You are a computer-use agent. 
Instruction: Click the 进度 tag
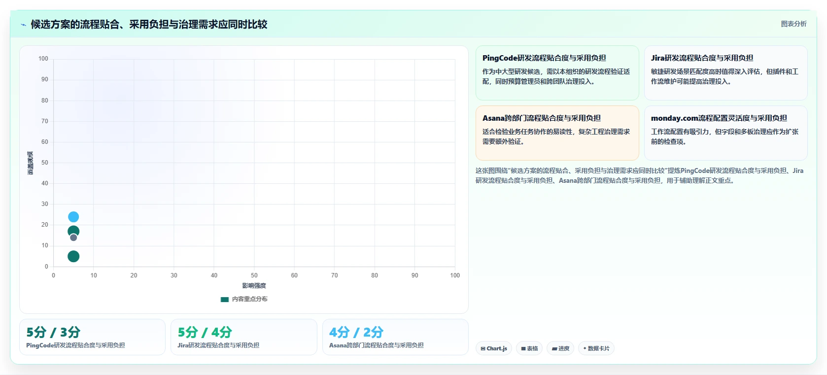560,348
